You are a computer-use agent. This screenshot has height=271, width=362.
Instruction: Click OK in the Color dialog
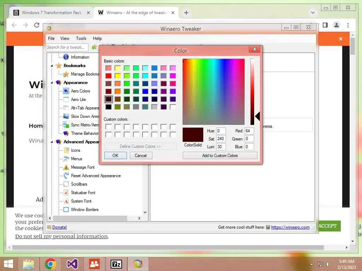(116, 156)
